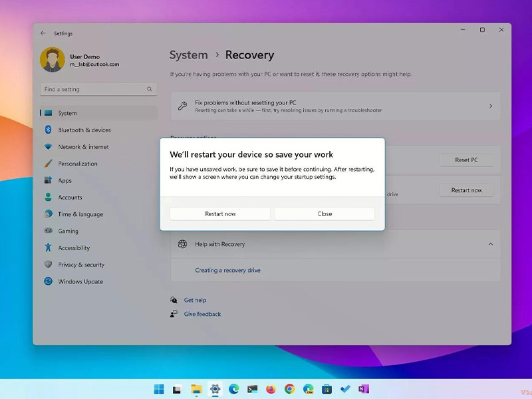Click the Reset PC button
Image resolution: width=532 pixels, height=399 pixels.
[x=467, y=160]
